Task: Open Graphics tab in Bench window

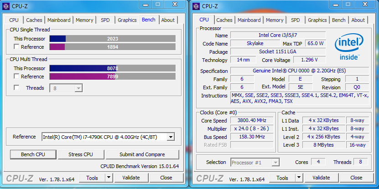Action: [x=127, y=20]
